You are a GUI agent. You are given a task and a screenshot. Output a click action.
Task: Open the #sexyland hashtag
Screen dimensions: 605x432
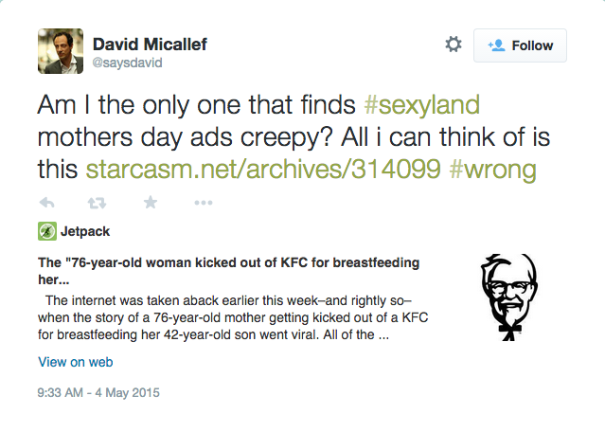[422, 104]
